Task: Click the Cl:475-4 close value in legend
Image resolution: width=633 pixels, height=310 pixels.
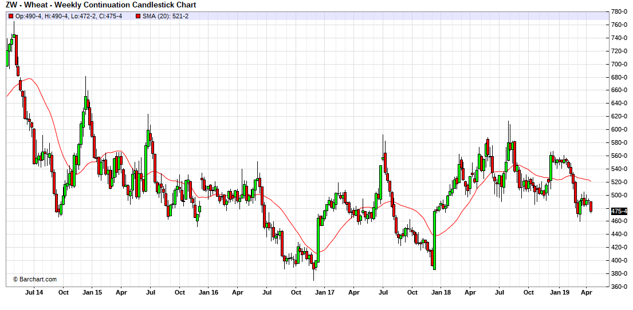Action: point(109,16)
